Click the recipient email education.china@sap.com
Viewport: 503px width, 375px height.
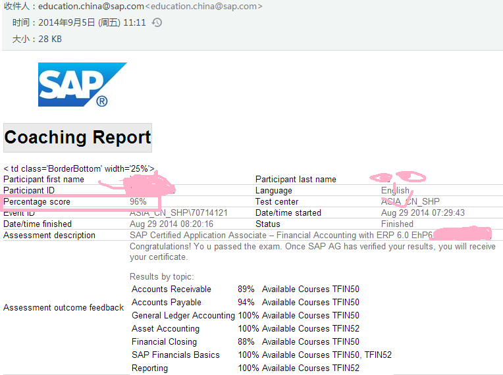point(91,6)
